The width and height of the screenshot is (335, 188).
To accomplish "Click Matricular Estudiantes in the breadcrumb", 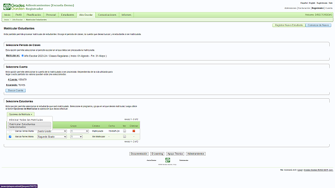I will [x=36, y=20].
